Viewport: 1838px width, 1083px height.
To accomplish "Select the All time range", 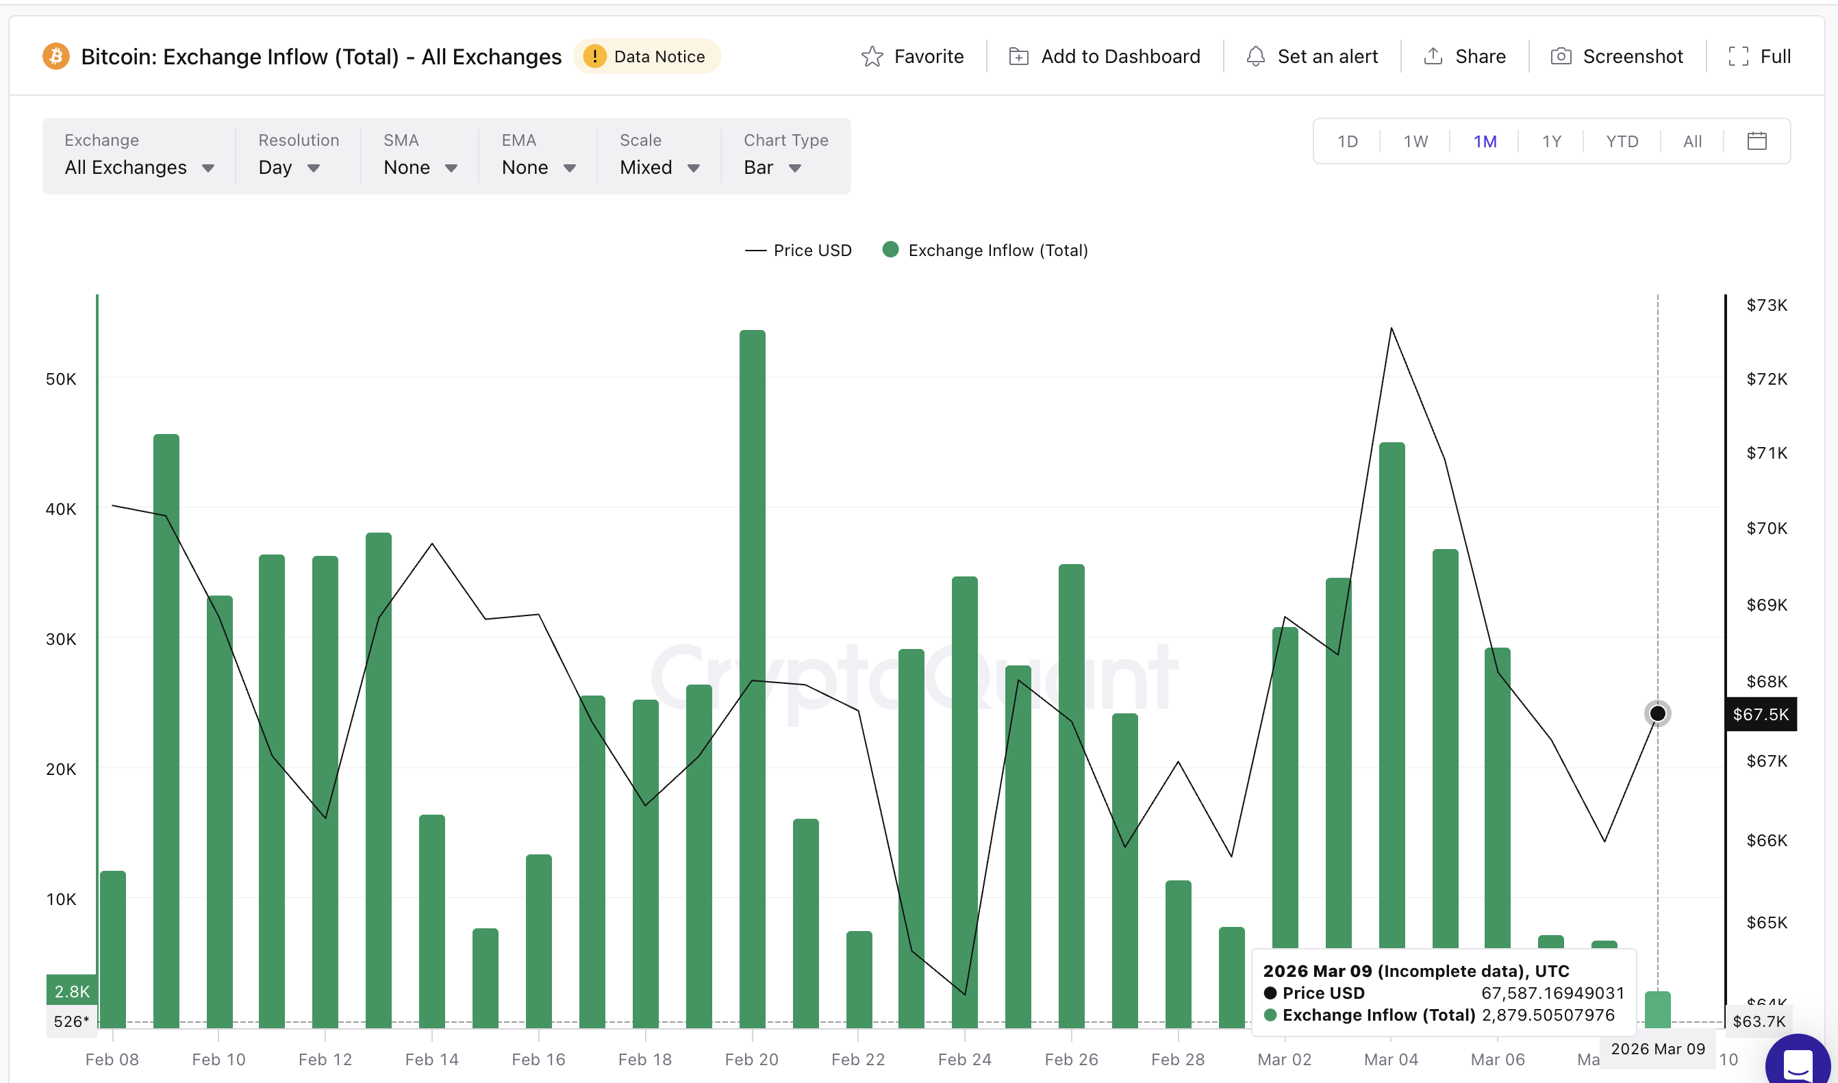I will click(x=1692, y=142).
